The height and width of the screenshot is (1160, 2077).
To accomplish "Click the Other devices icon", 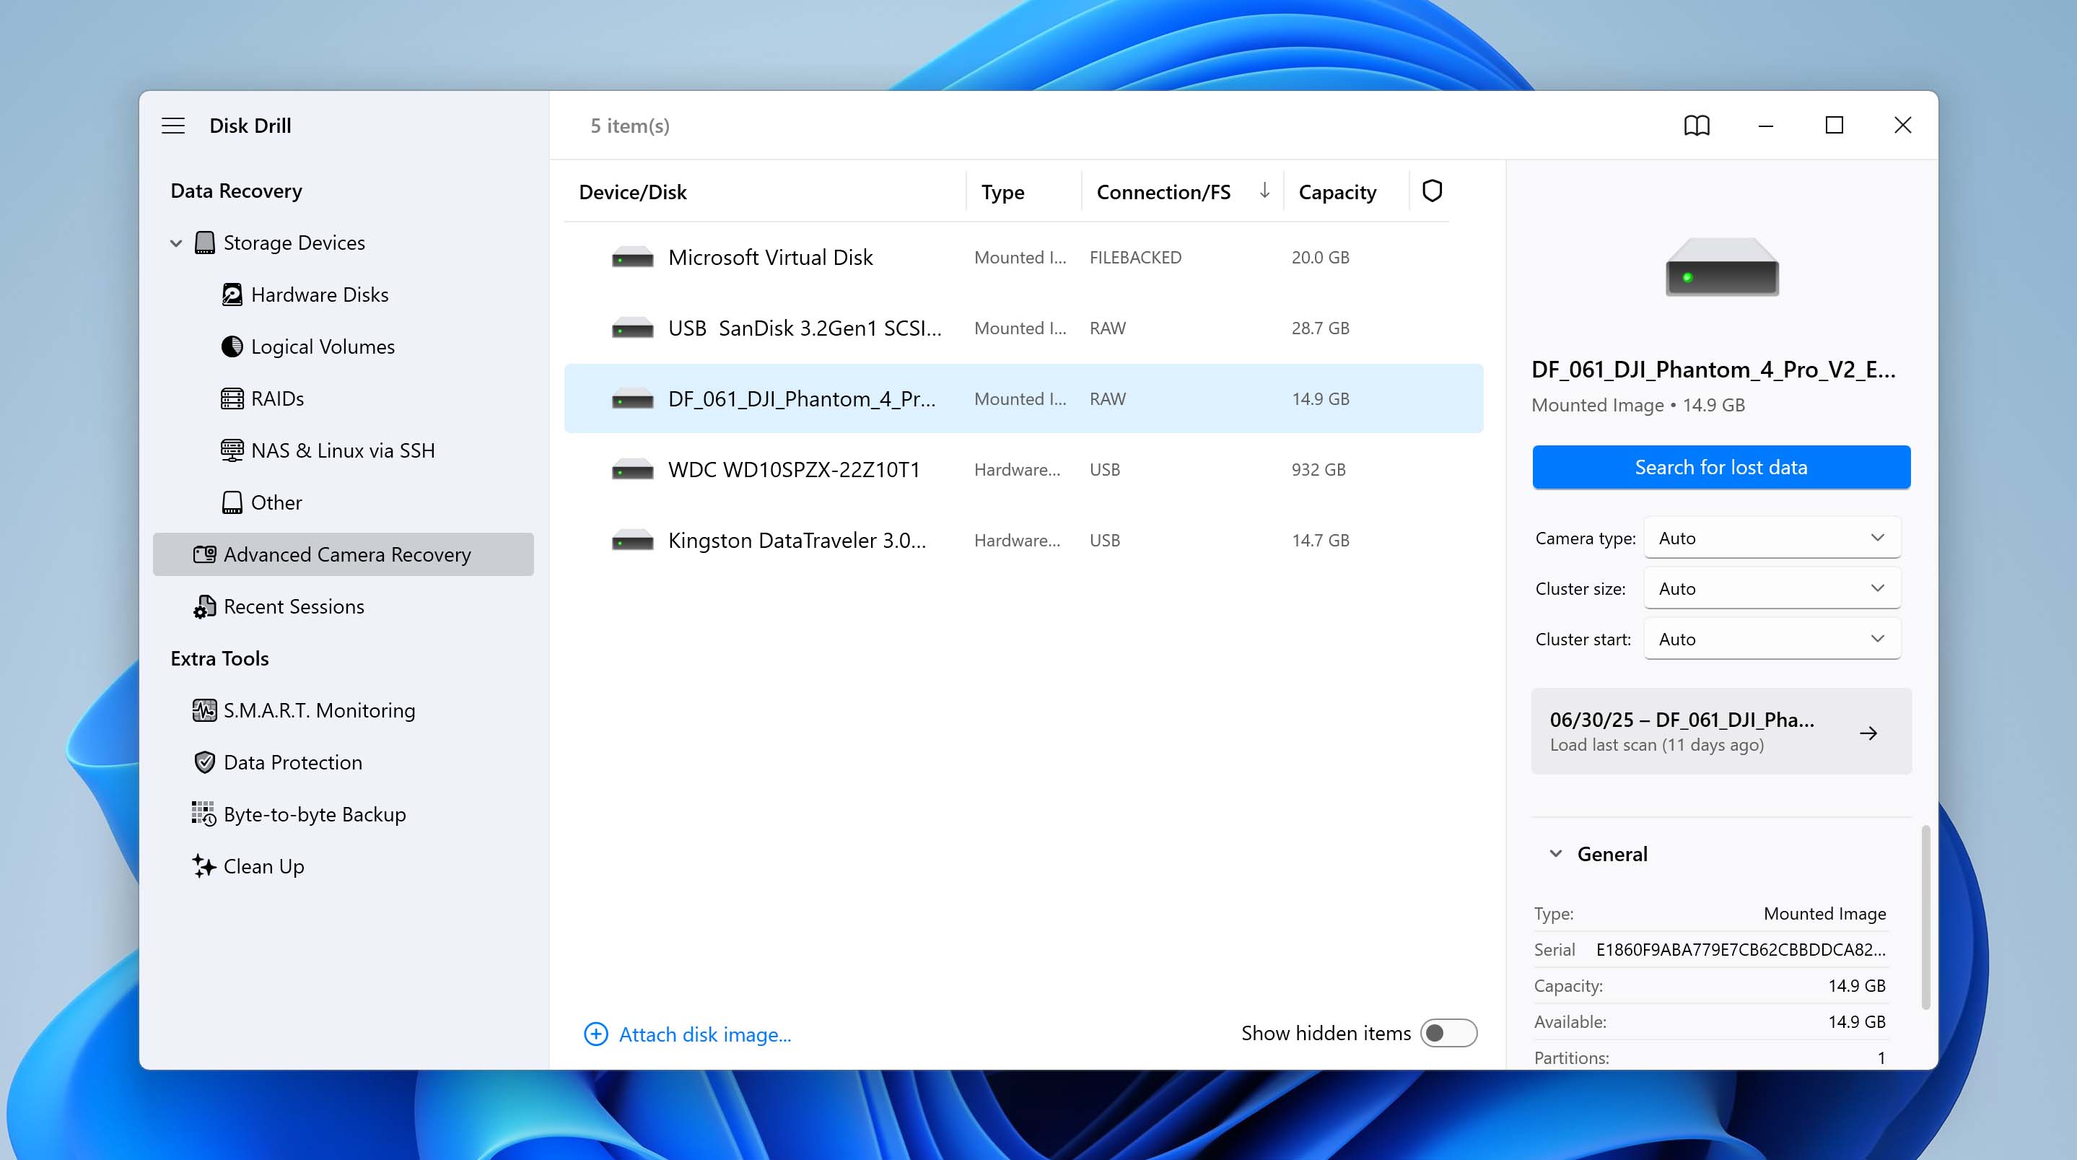I will [x=232, y=502].
